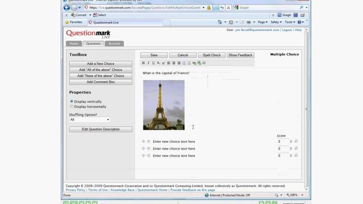Click Show Feedback button
The width and height of the screenshot is (363, 204).
(x=240, y=55)
